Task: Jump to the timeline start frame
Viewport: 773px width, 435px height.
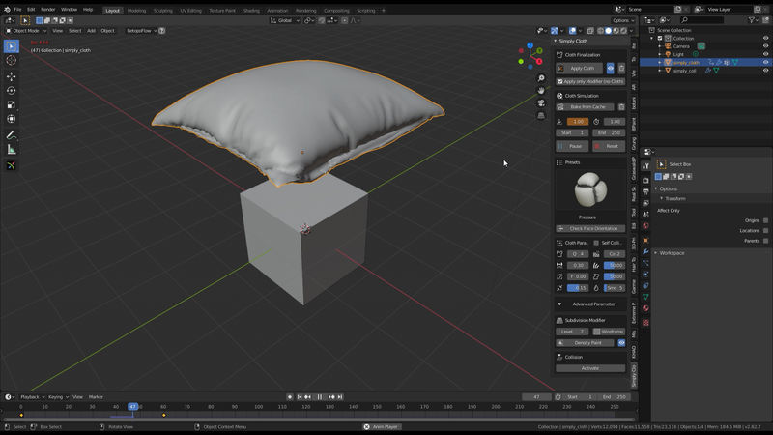Action: (300, 397)
